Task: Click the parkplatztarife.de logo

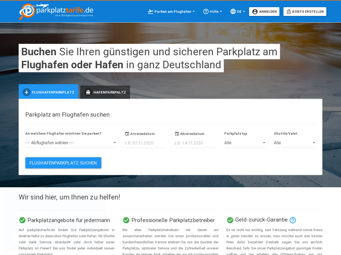Action: coord(56,12)
